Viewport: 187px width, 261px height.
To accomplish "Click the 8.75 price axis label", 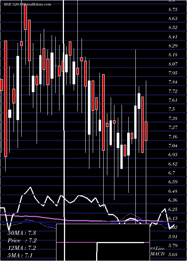I will (173, 10).
